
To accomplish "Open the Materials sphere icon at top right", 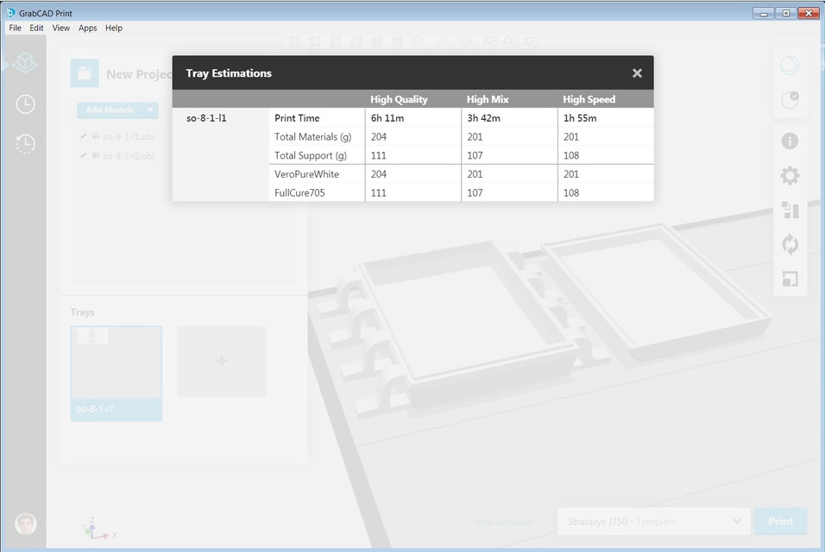I will click(x=789, y=65).
